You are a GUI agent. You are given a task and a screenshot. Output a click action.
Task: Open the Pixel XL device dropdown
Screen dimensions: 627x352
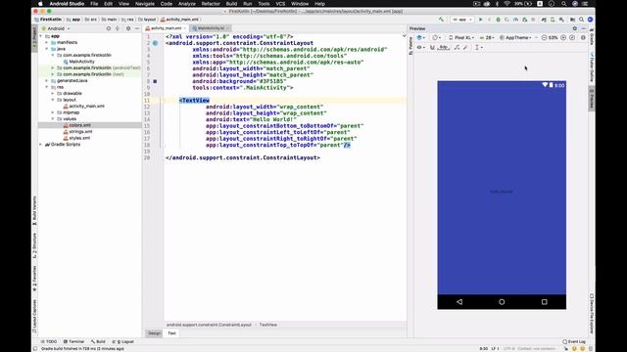461,37
